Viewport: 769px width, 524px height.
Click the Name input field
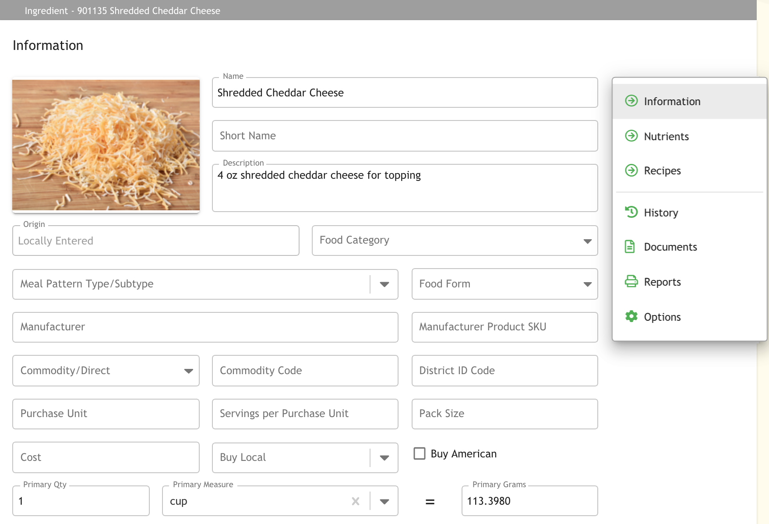[405, 92]
